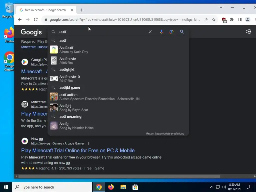Select Asdfmovie10 2017 film suggestion
This screenshot has width=256, height=192.
coord(118,78)
